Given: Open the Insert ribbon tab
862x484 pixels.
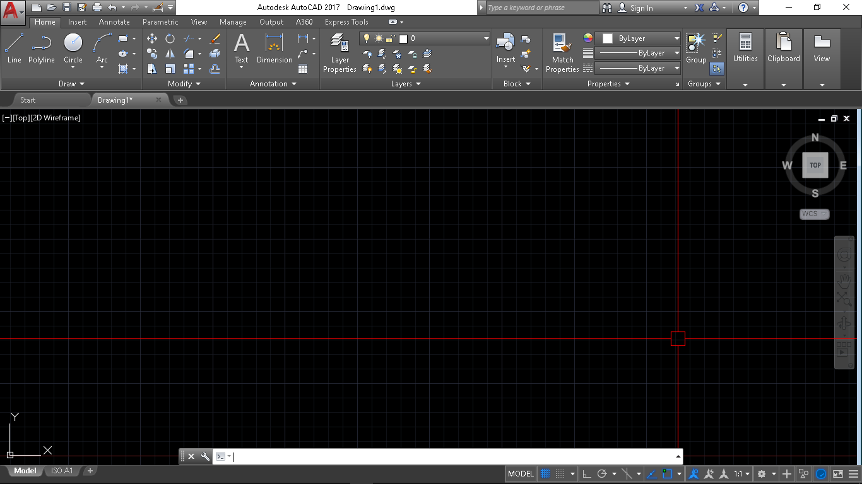Looking at the screenshot, I should click(x=78, y=22).
